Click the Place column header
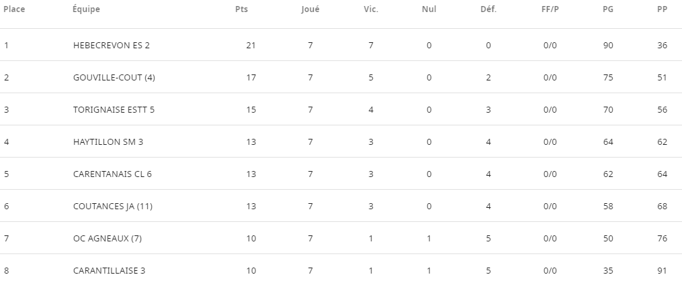 (x=14, y=9)
